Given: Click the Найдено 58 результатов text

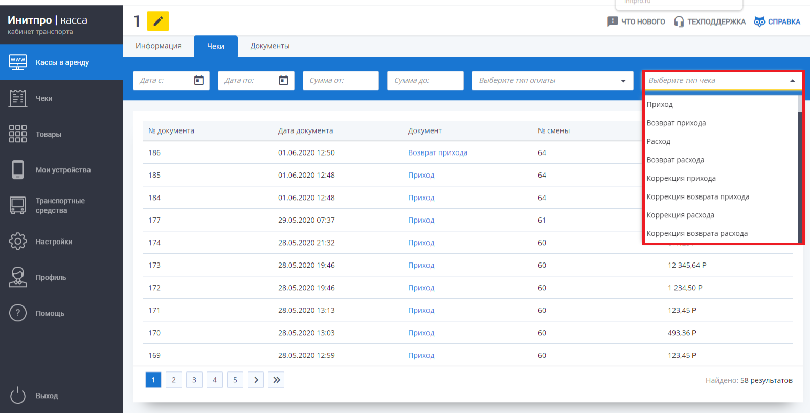Looking at the screenshot, I should (749, 380).
